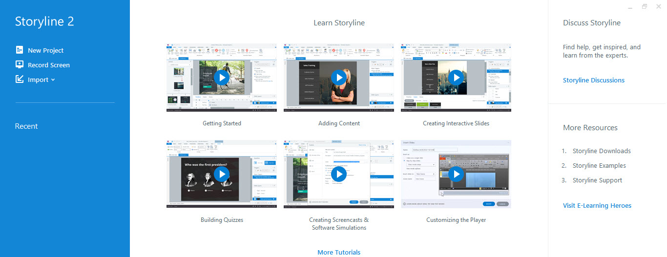The image size is (667, 257).
Task: Open the New Project menu item
Action: click(x=45, y=50)
